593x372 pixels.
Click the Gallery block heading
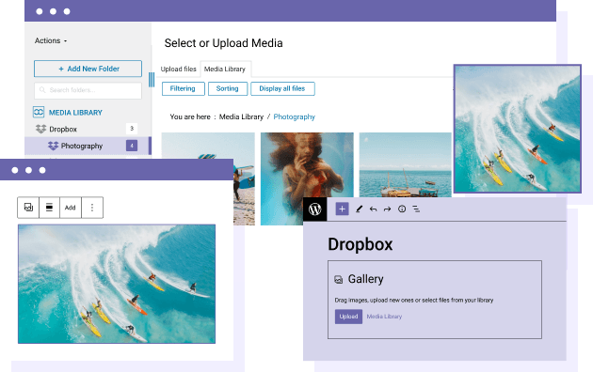[x=366, y=279]
